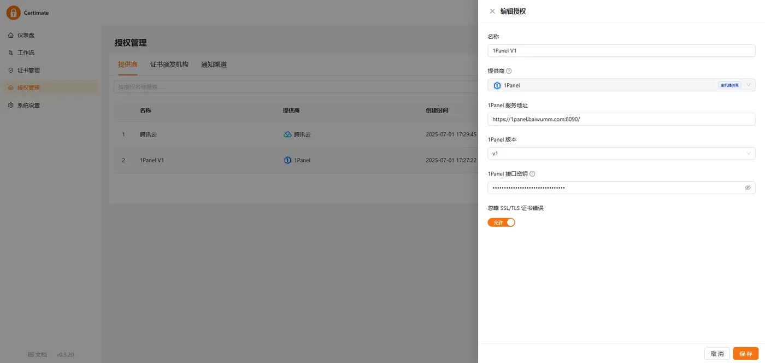Open the 提供商 1Panel dropdown
This screenshot has width=765, height=363.
coord(621,85)
